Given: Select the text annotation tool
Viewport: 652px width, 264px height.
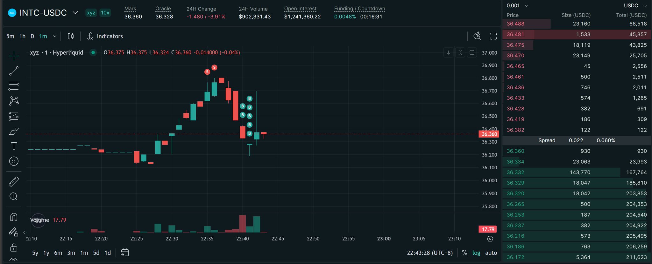Looking at the screenshot, I should (x=14, y=146).
